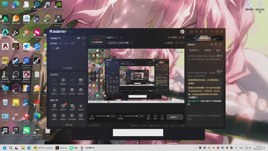Open the speaker device dropdown arrow
The image size is (268, 151).
tap(122, 116)
